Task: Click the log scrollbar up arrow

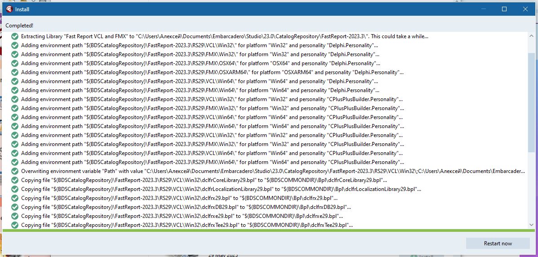Action: pos(531,35)
